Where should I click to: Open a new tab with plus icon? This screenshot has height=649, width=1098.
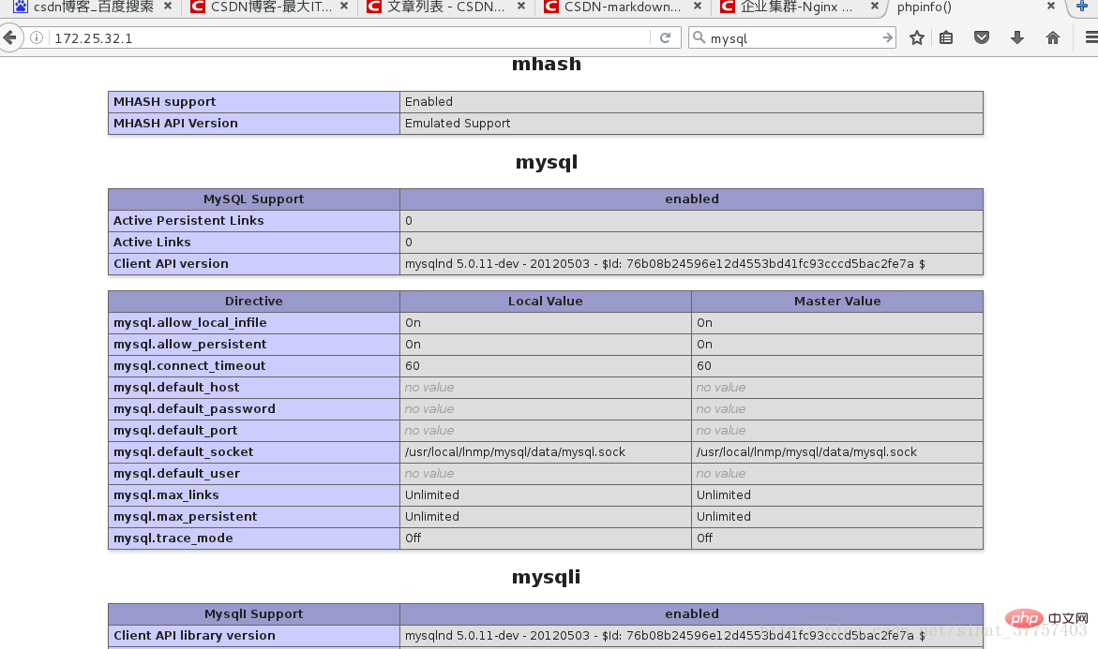click(1082, 7)
